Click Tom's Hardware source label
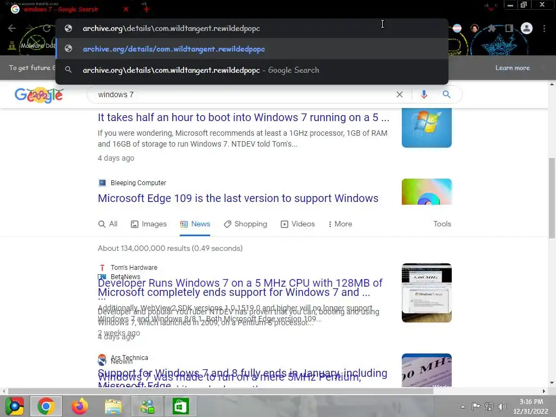Viewport: 556px width, 417px height. click(134, 267)
